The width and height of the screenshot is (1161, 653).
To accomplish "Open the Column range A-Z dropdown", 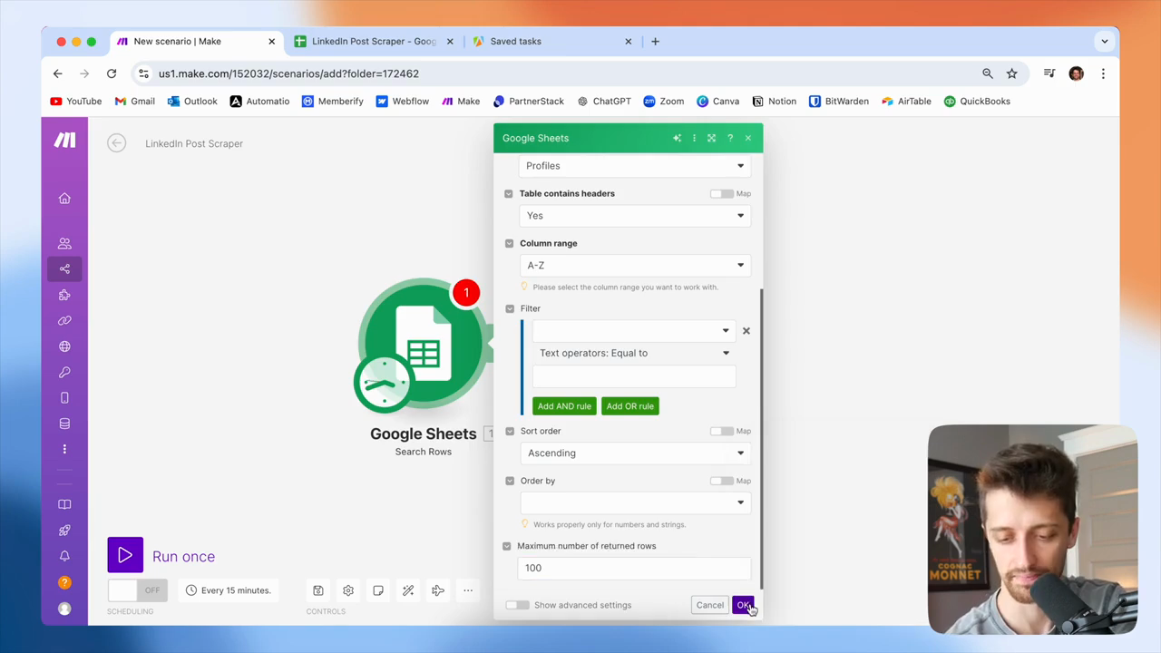I will click(635, 266).
